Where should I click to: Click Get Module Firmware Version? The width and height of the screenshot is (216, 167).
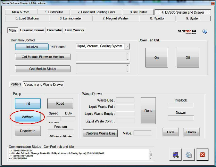tap(42, 57)
